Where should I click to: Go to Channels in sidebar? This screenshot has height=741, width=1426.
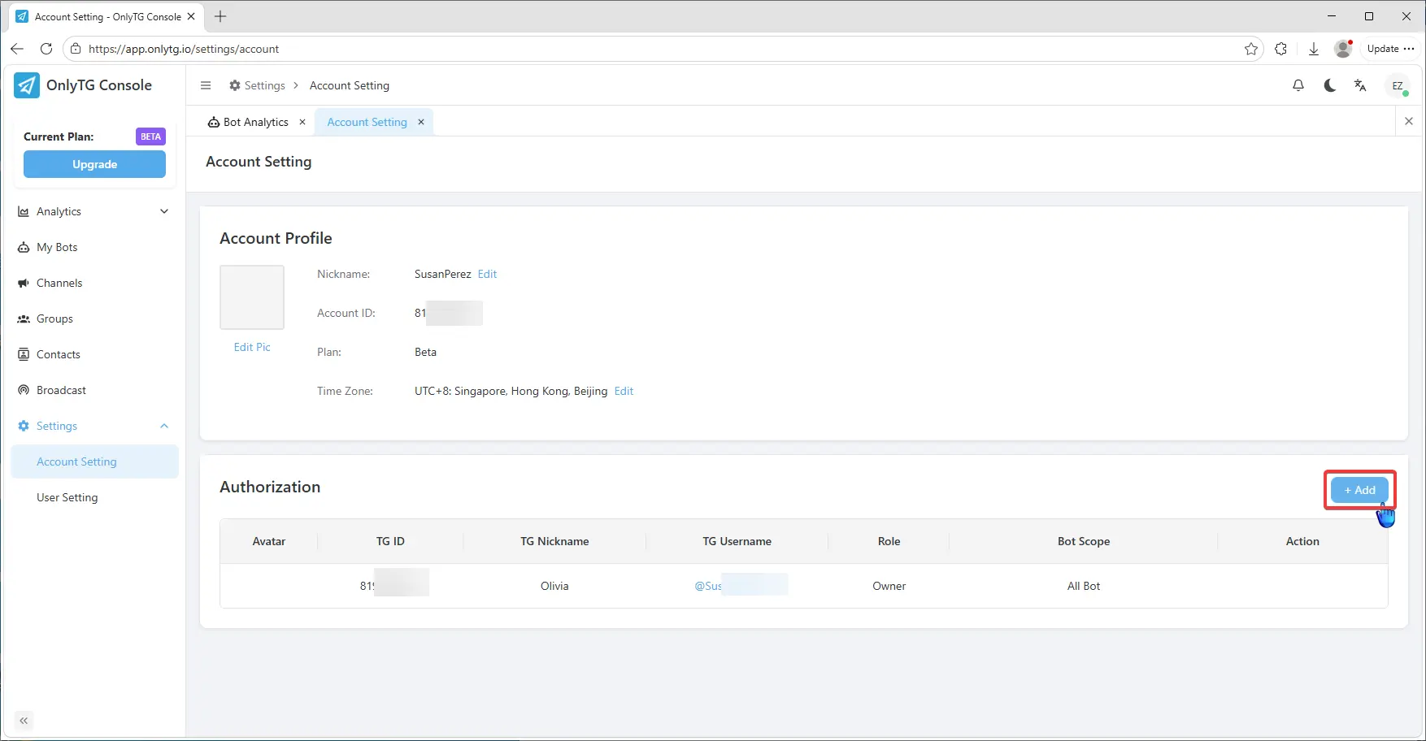[x=59, y=283]
